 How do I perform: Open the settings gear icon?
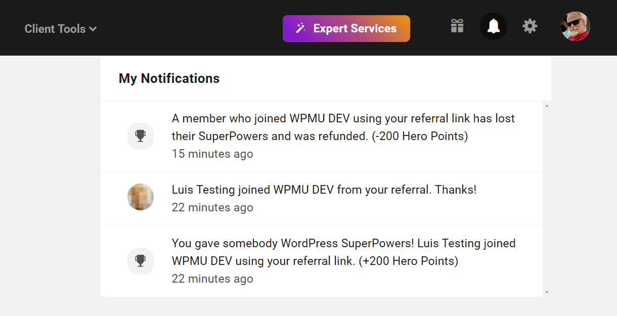click(530, 26)
